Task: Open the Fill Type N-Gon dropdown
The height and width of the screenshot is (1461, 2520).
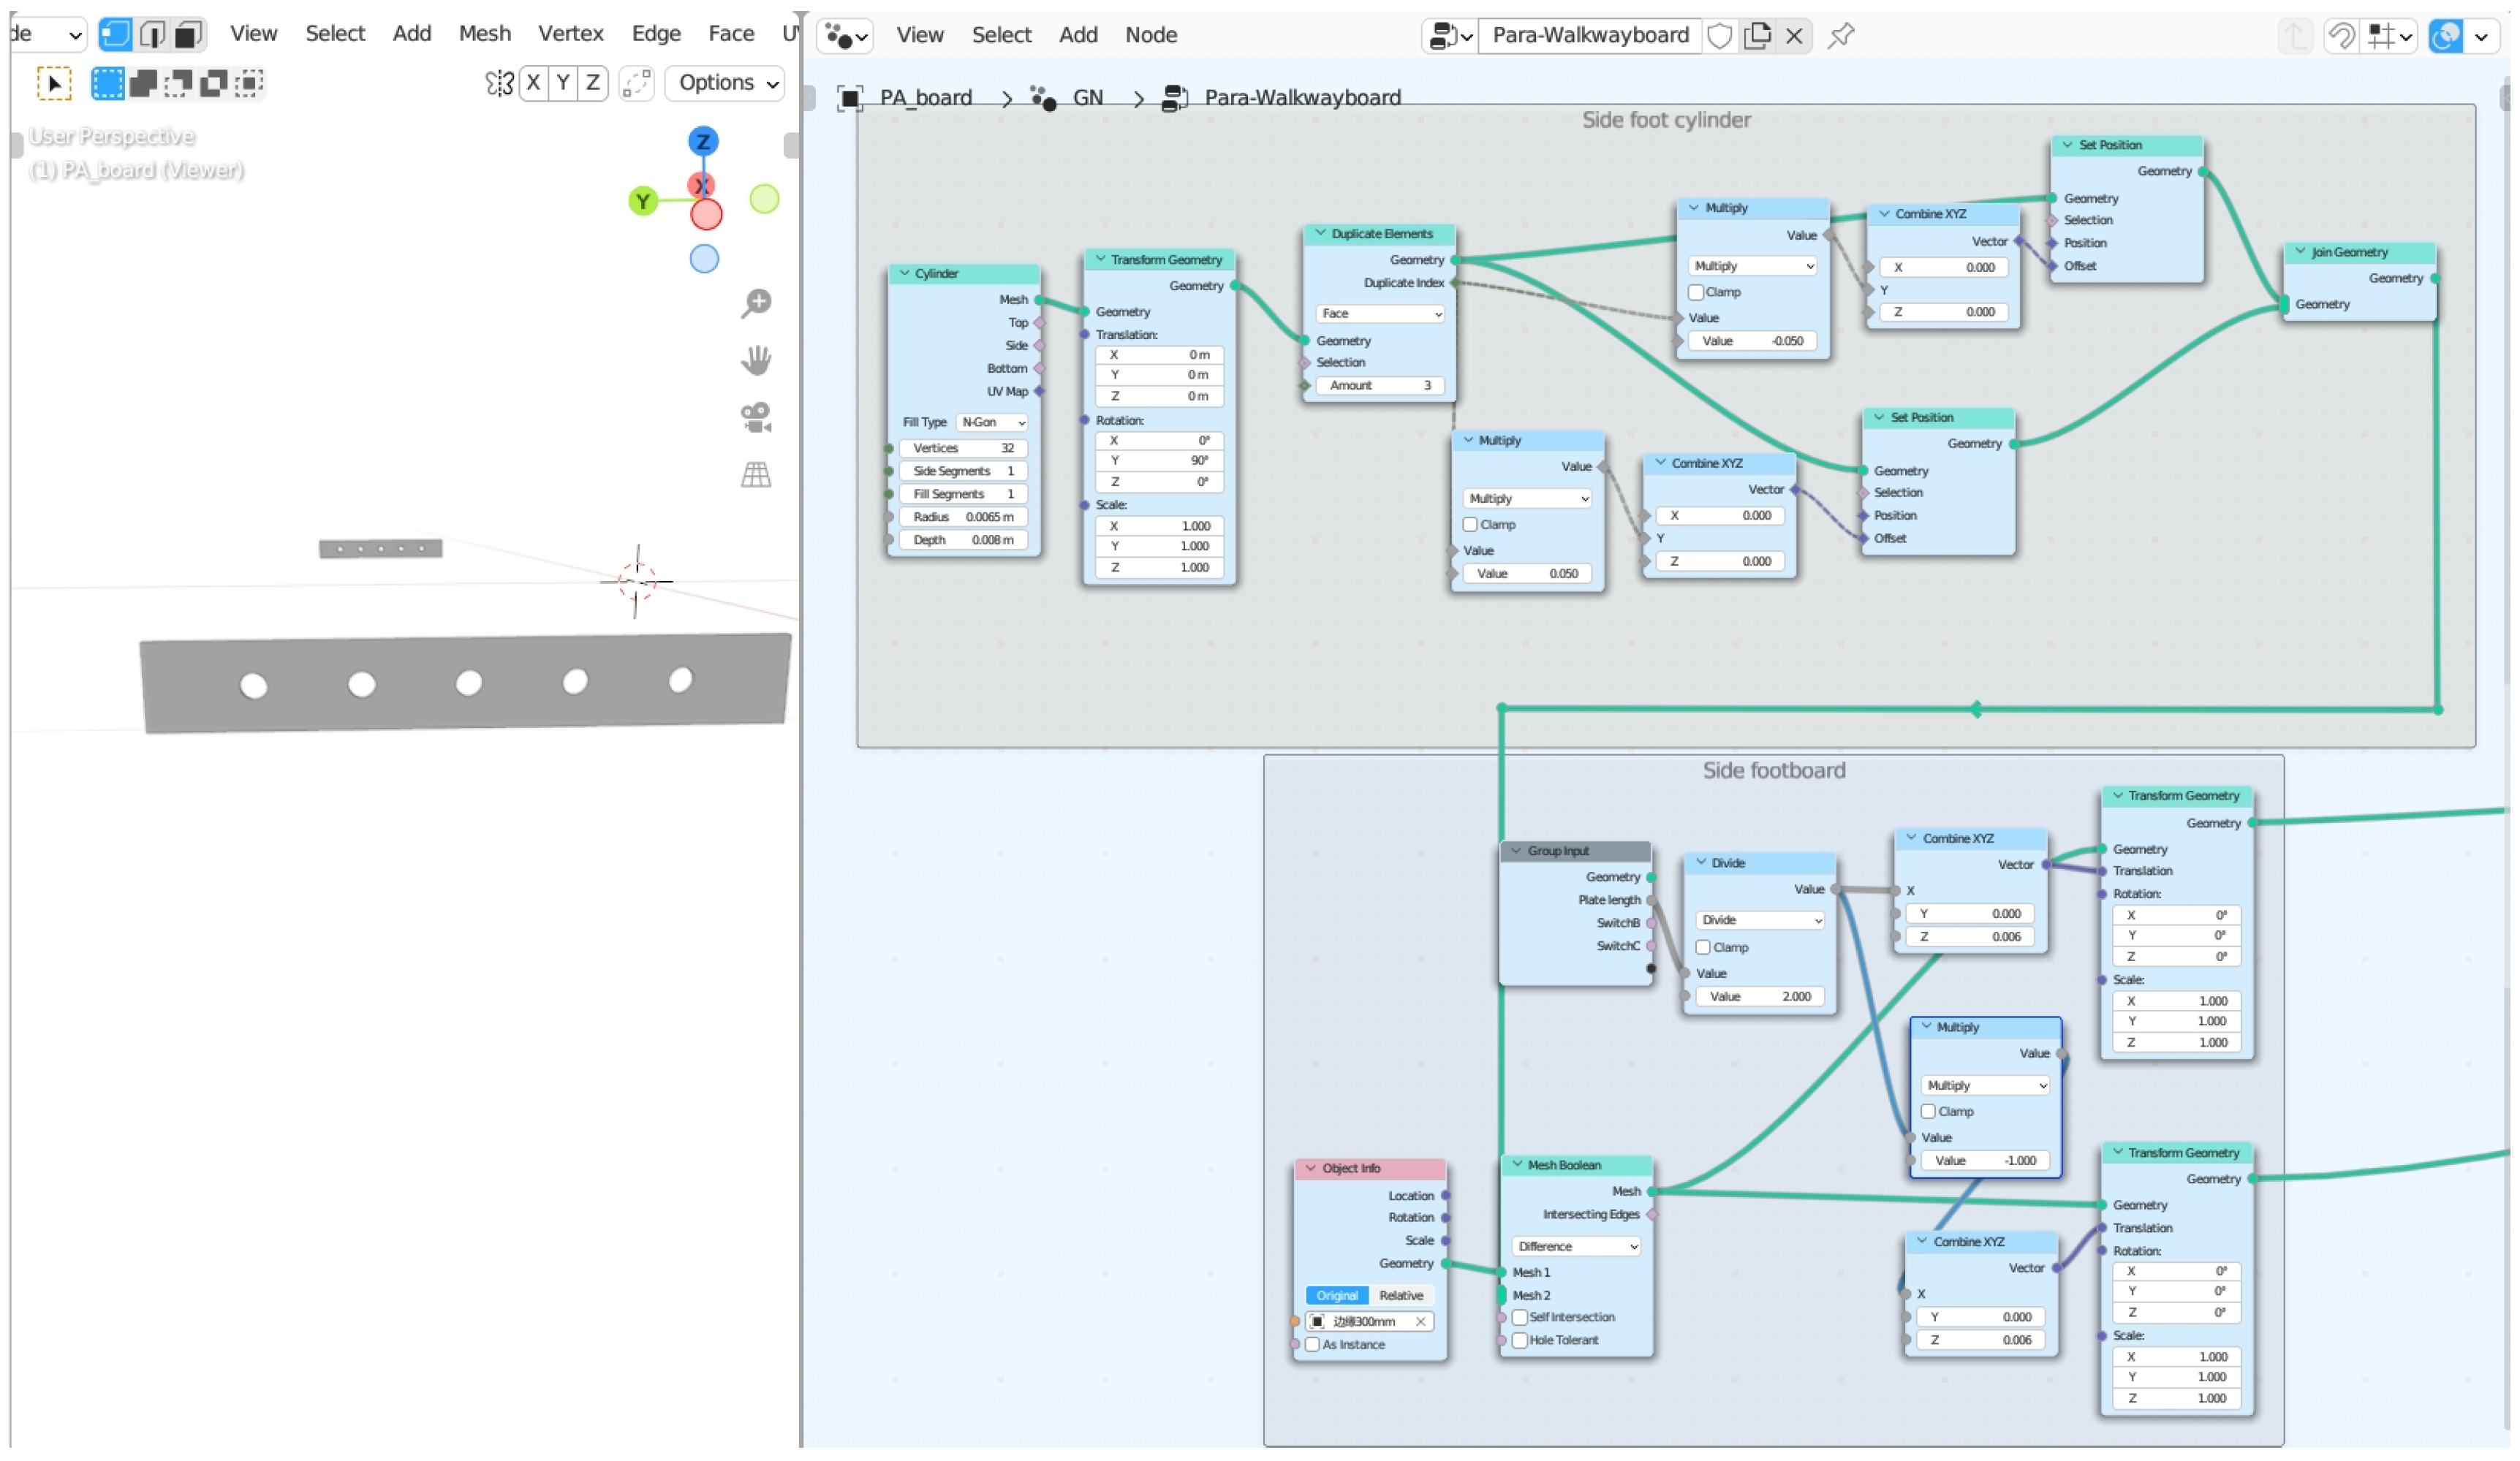Action: (993, 423)
